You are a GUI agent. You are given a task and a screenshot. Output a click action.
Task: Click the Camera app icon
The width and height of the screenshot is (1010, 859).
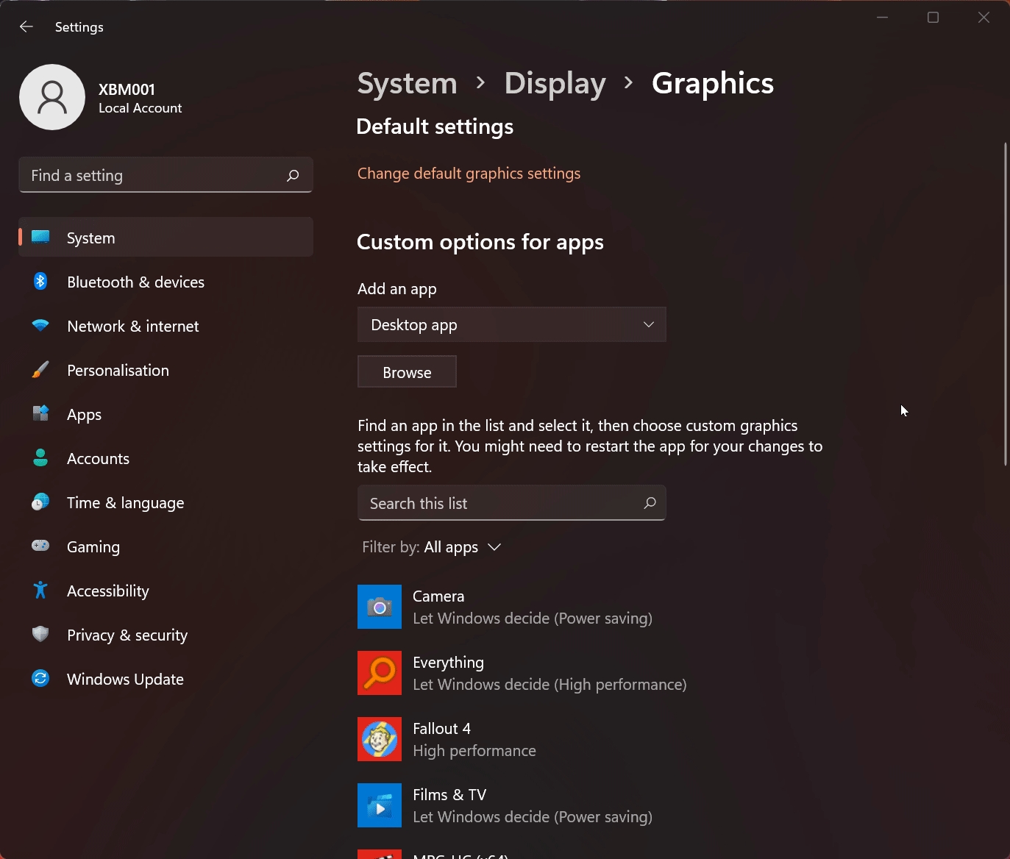[380, 607]
